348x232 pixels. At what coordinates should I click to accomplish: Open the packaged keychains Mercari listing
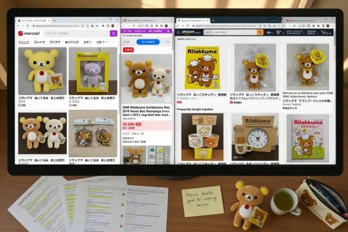pos(93,133)
